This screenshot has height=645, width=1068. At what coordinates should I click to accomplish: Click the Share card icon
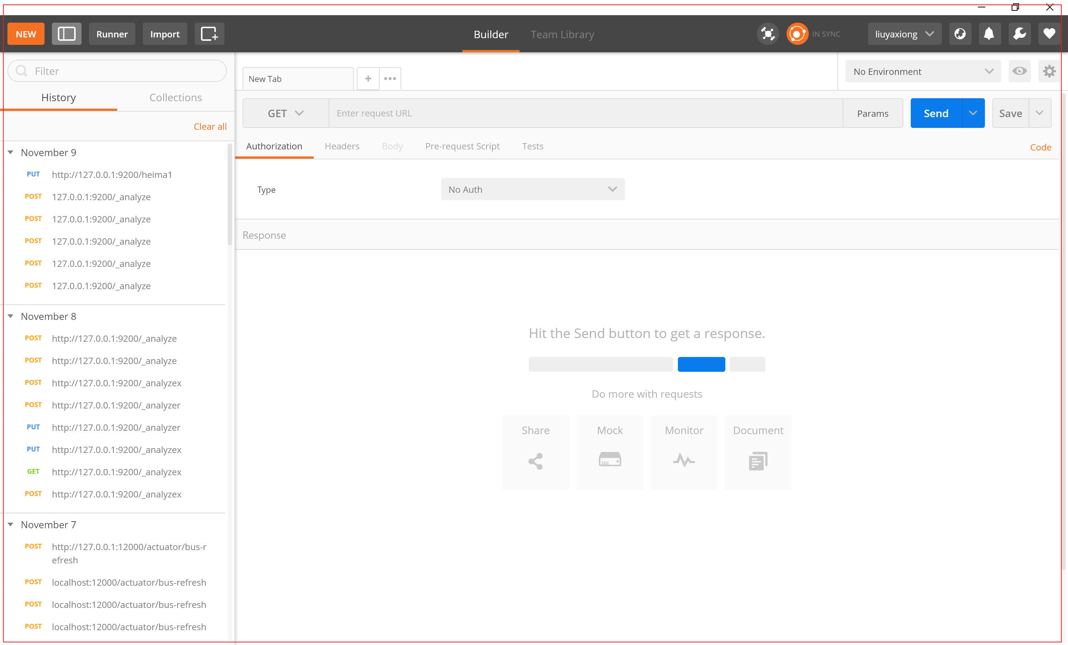point(536,461)
